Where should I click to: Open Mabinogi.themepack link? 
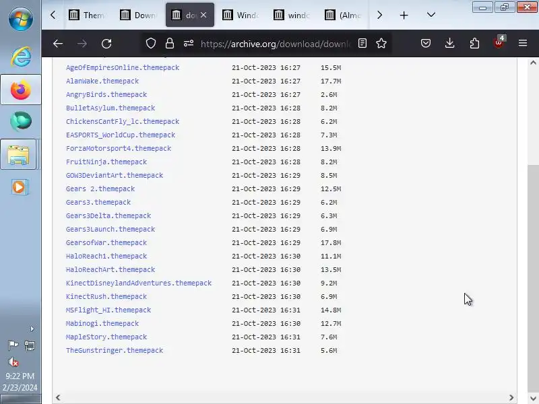click(102, 324)
